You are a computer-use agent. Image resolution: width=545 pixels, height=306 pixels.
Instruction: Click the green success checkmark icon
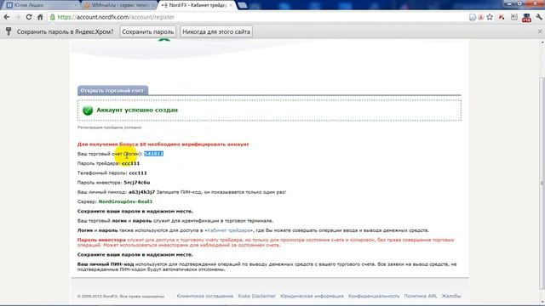(x=88, y=110)
